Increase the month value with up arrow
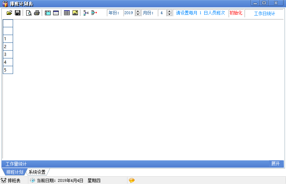The height and width of the screenshot is (184, 286). click(169, 11)
